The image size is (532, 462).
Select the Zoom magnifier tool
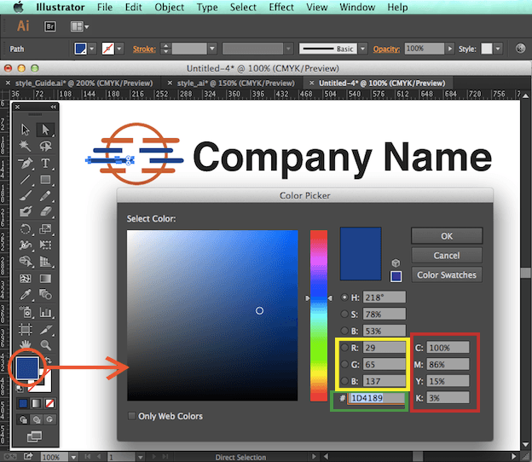[45, 345]
